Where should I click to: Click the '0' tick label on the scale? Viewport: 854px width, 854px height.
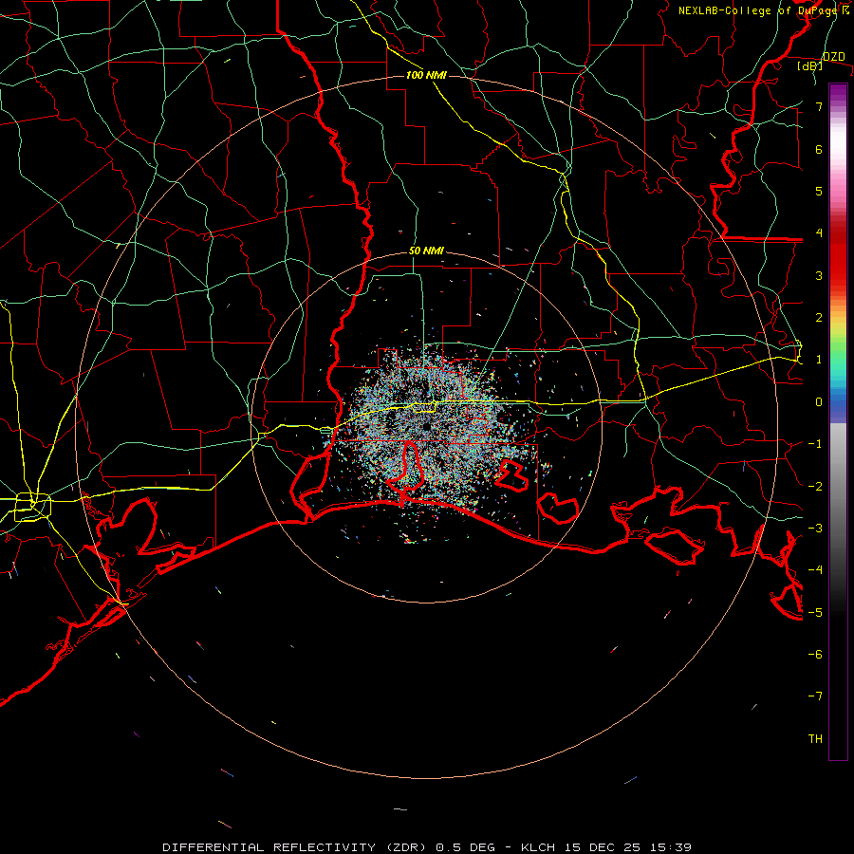click(x=819, y=402)
